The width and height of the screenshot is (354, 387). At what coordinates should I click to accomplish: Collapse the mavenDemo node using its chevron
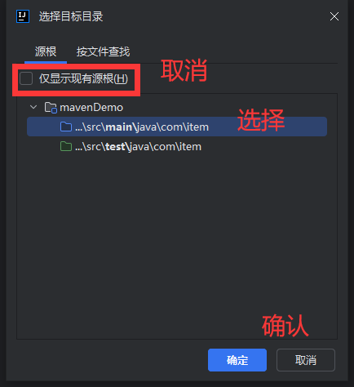click(x=33, y=107)
